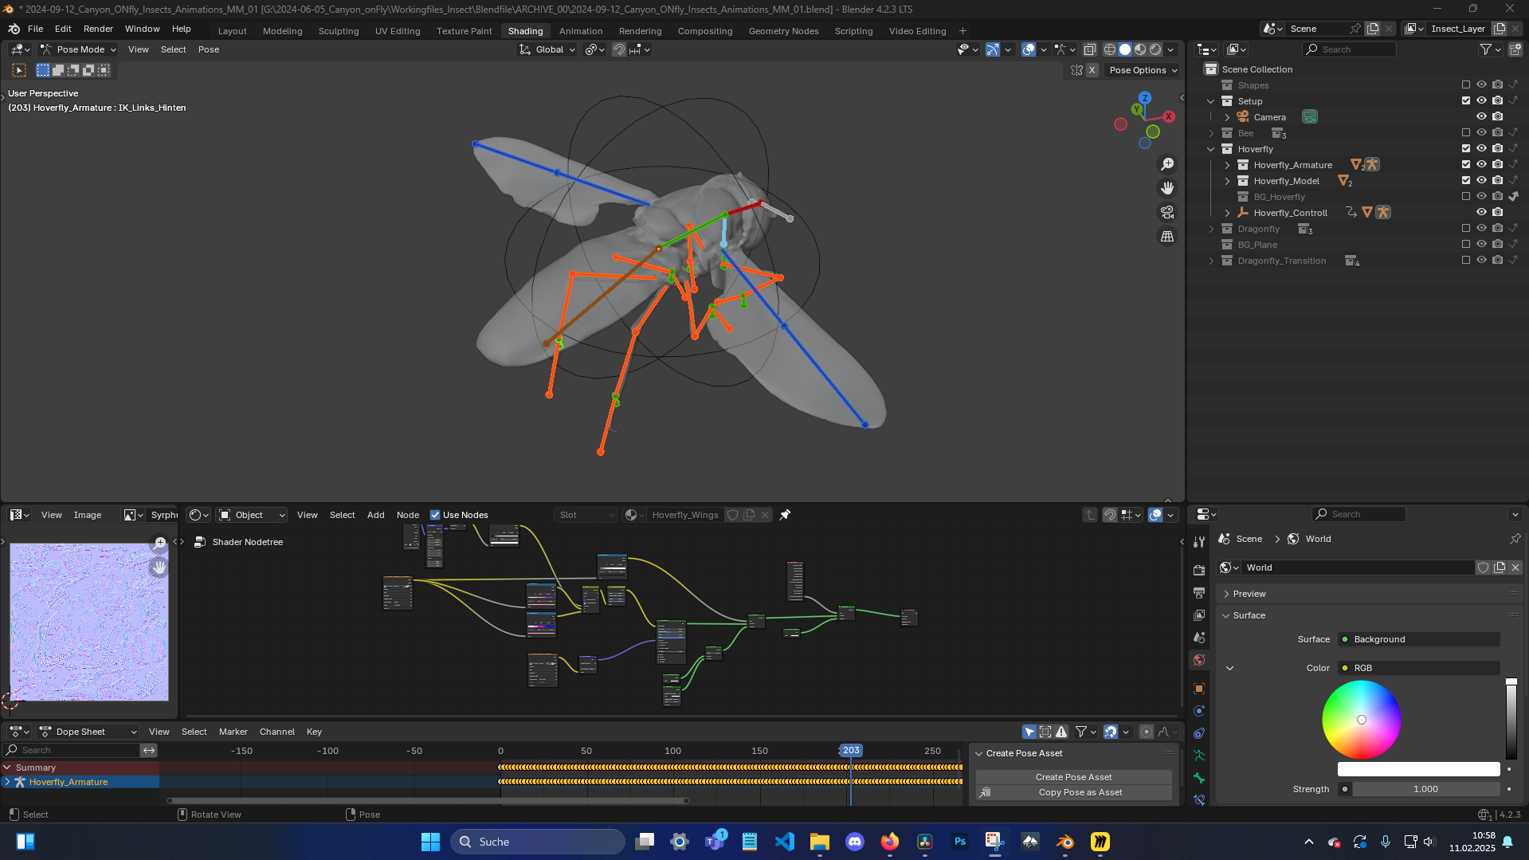Expand the Dragonfly_Transition collection

[x=1211, y=261]
